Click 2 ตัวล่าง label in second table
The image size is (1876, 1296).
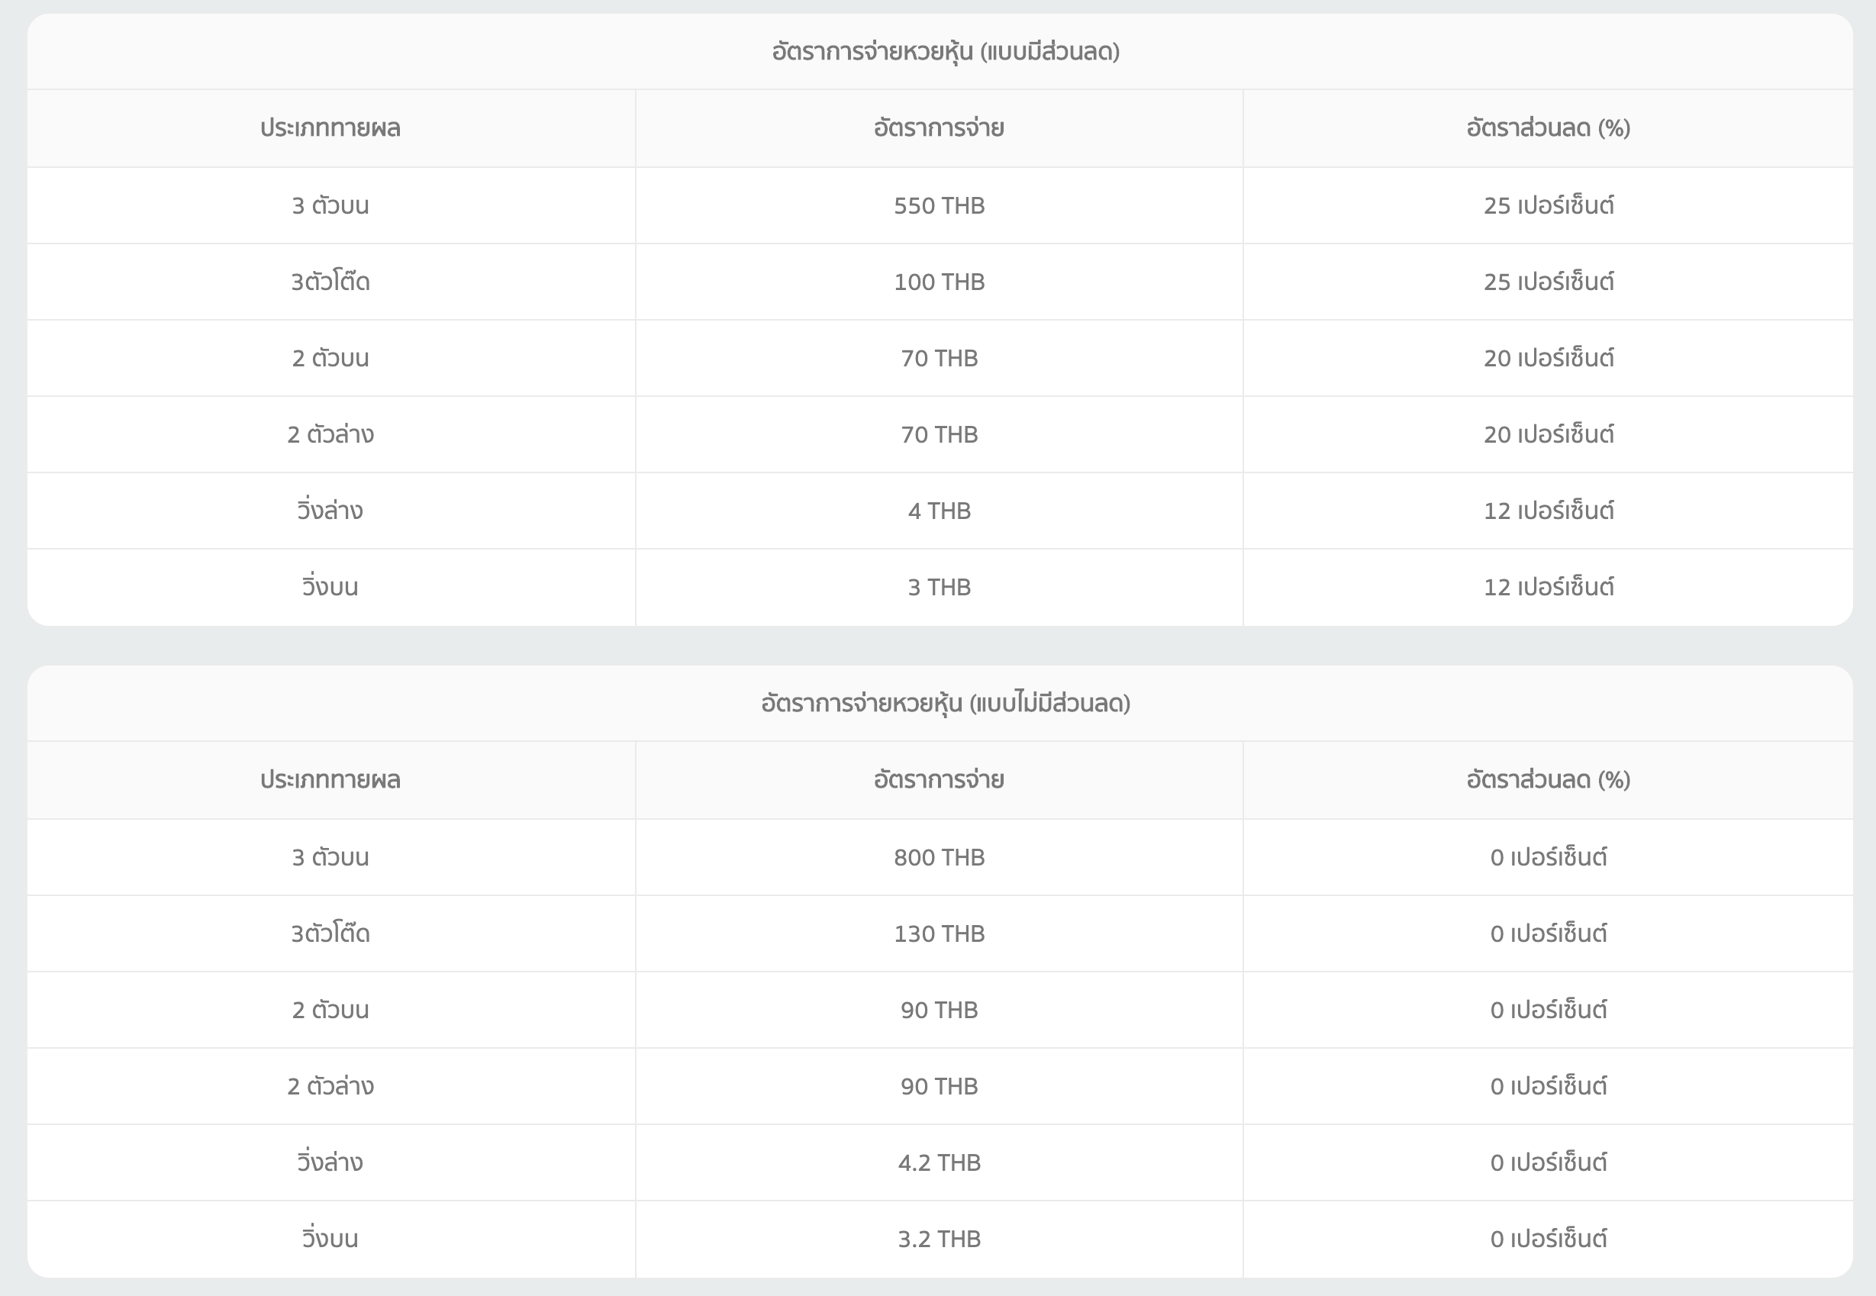tap(330, 1087)
